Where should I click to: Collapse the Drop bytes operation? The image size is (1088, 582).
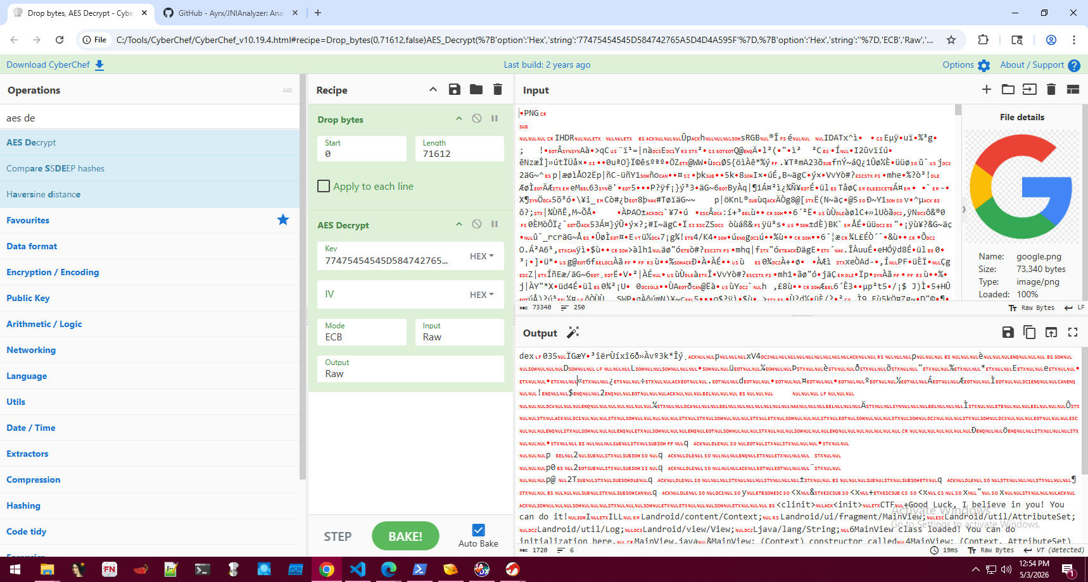(459, 118)
